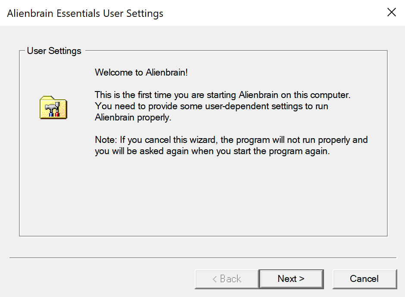Click the "Welcome to Alienbrain!" heading text

point(141,72)
